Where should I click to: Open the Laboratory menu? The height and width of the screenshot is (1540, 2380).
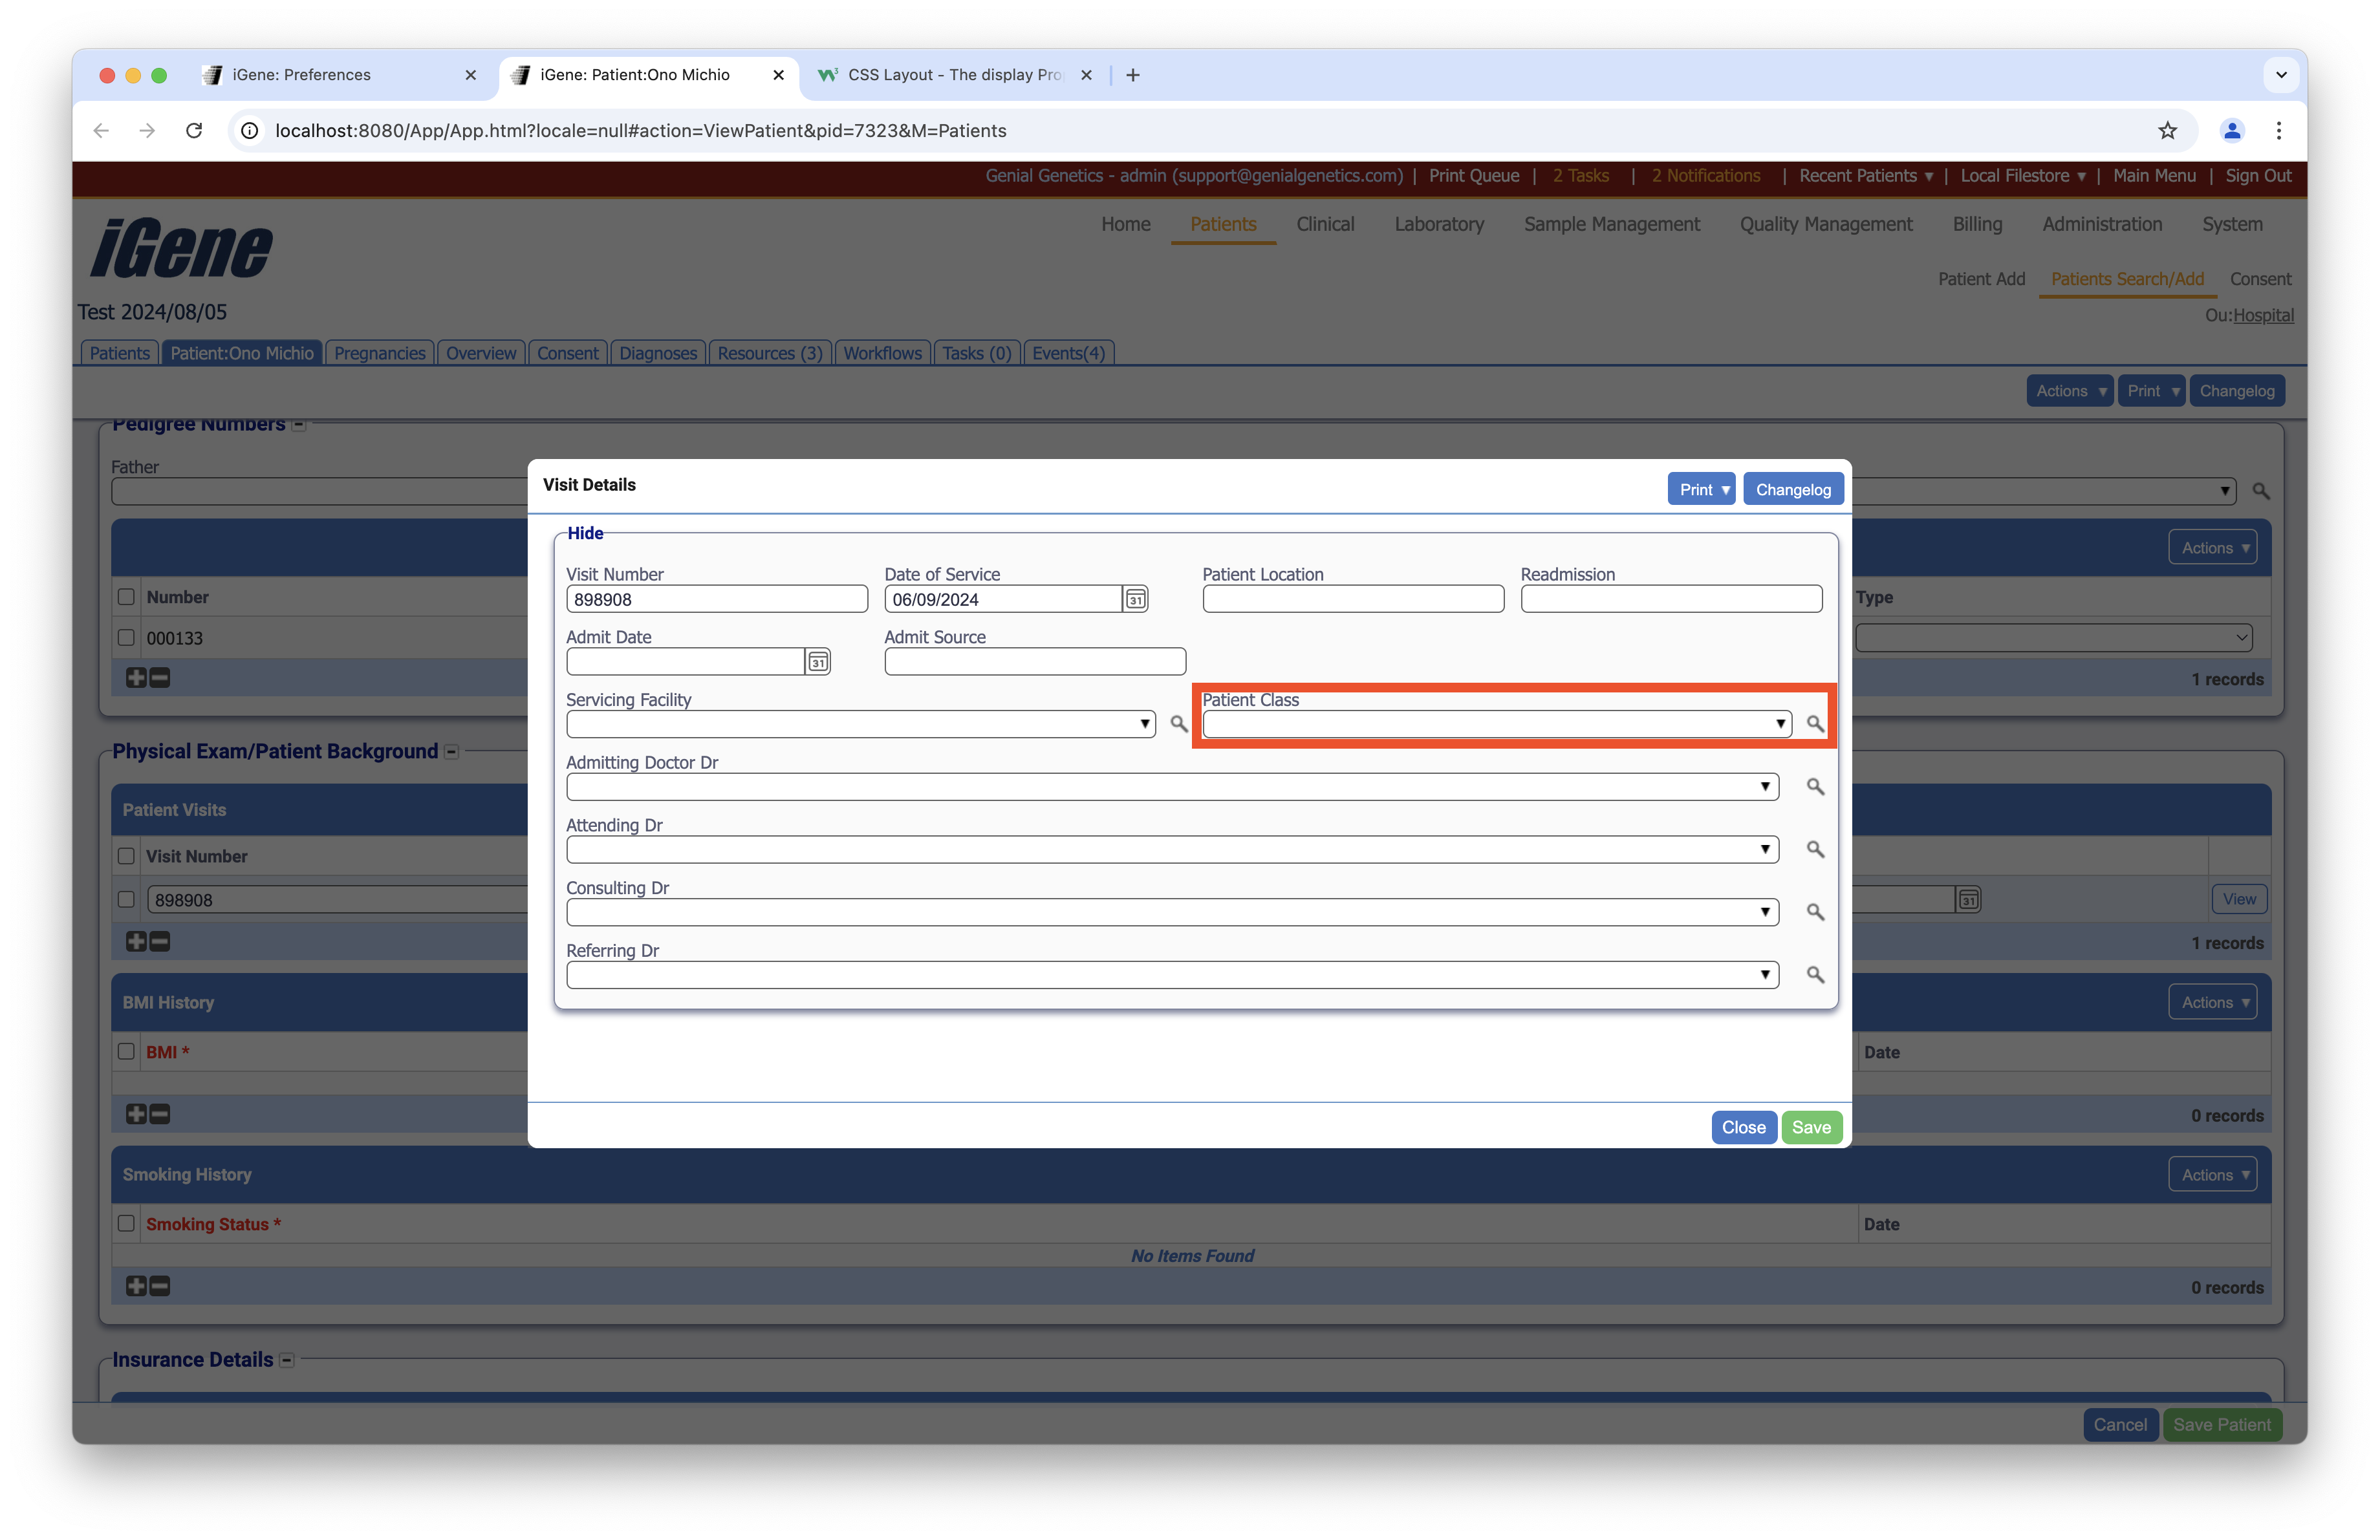[1438, 225]
